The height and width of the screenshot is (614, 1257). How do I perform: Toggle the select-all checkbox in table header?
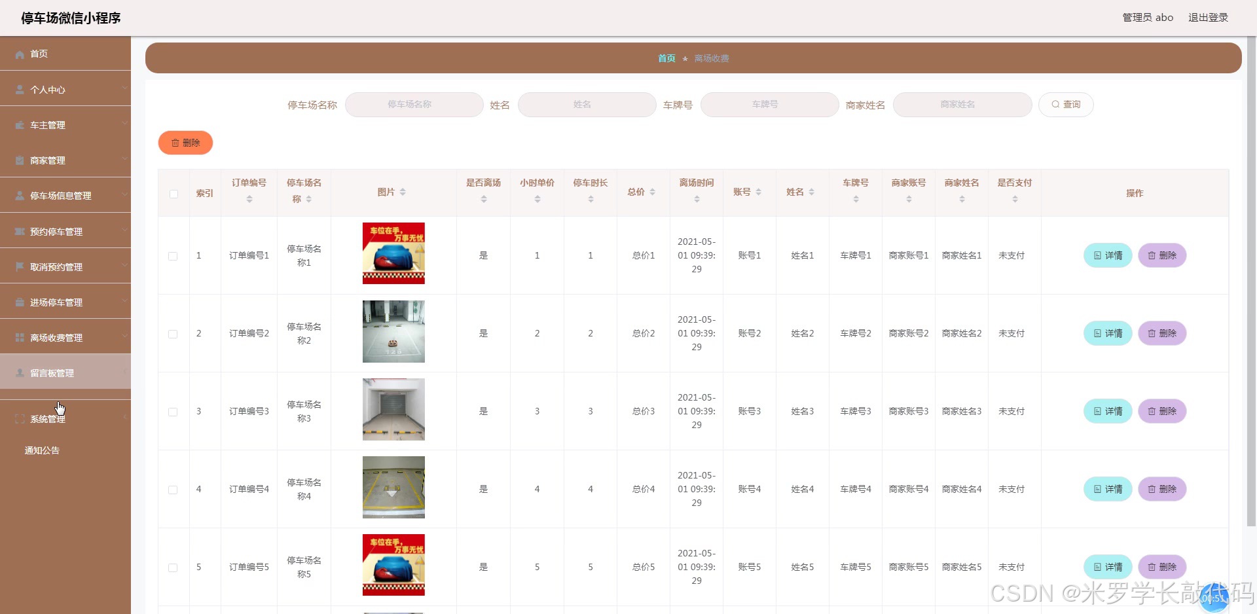173,194
